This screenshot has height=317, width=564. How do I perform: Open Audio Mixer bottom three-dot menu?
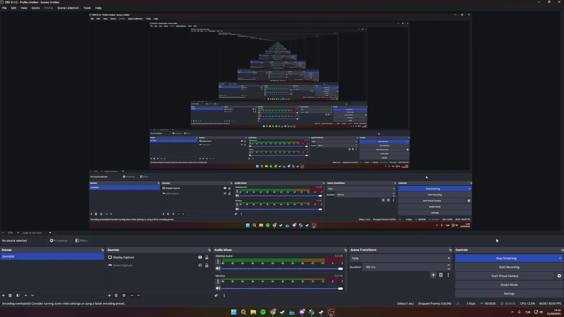pos(224,295)
